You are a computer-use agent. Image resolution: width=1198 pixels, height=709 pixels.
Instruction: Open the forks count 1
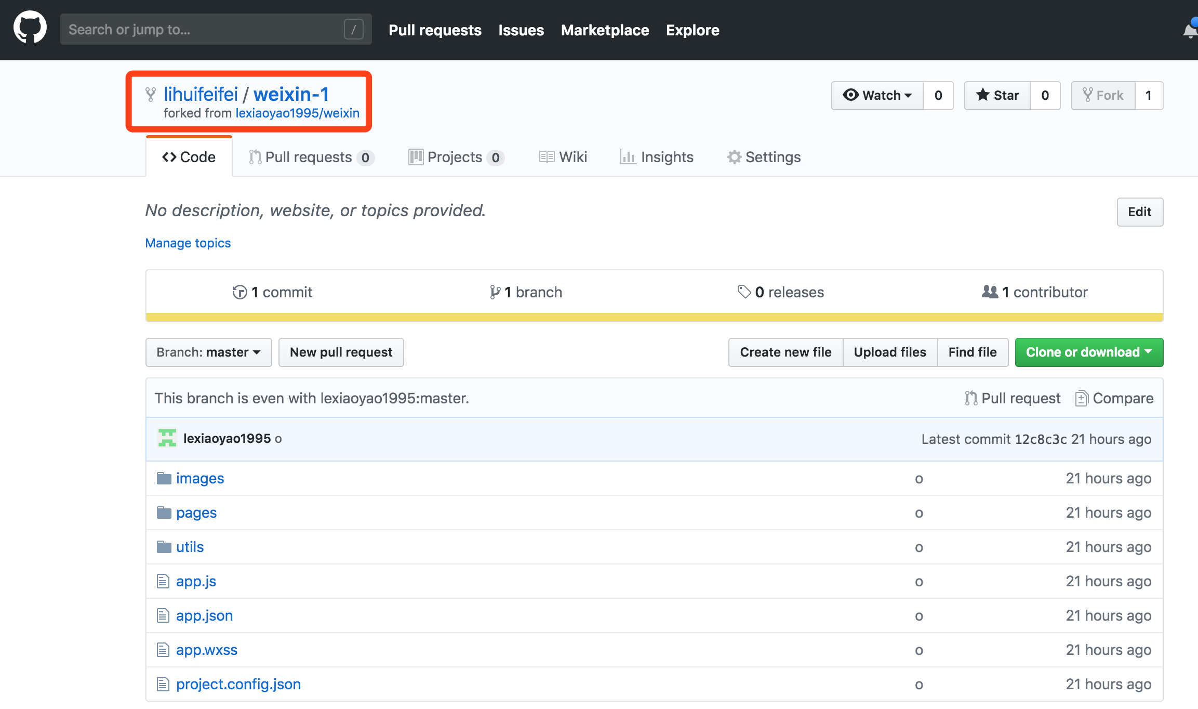(x=1149, y=96)
